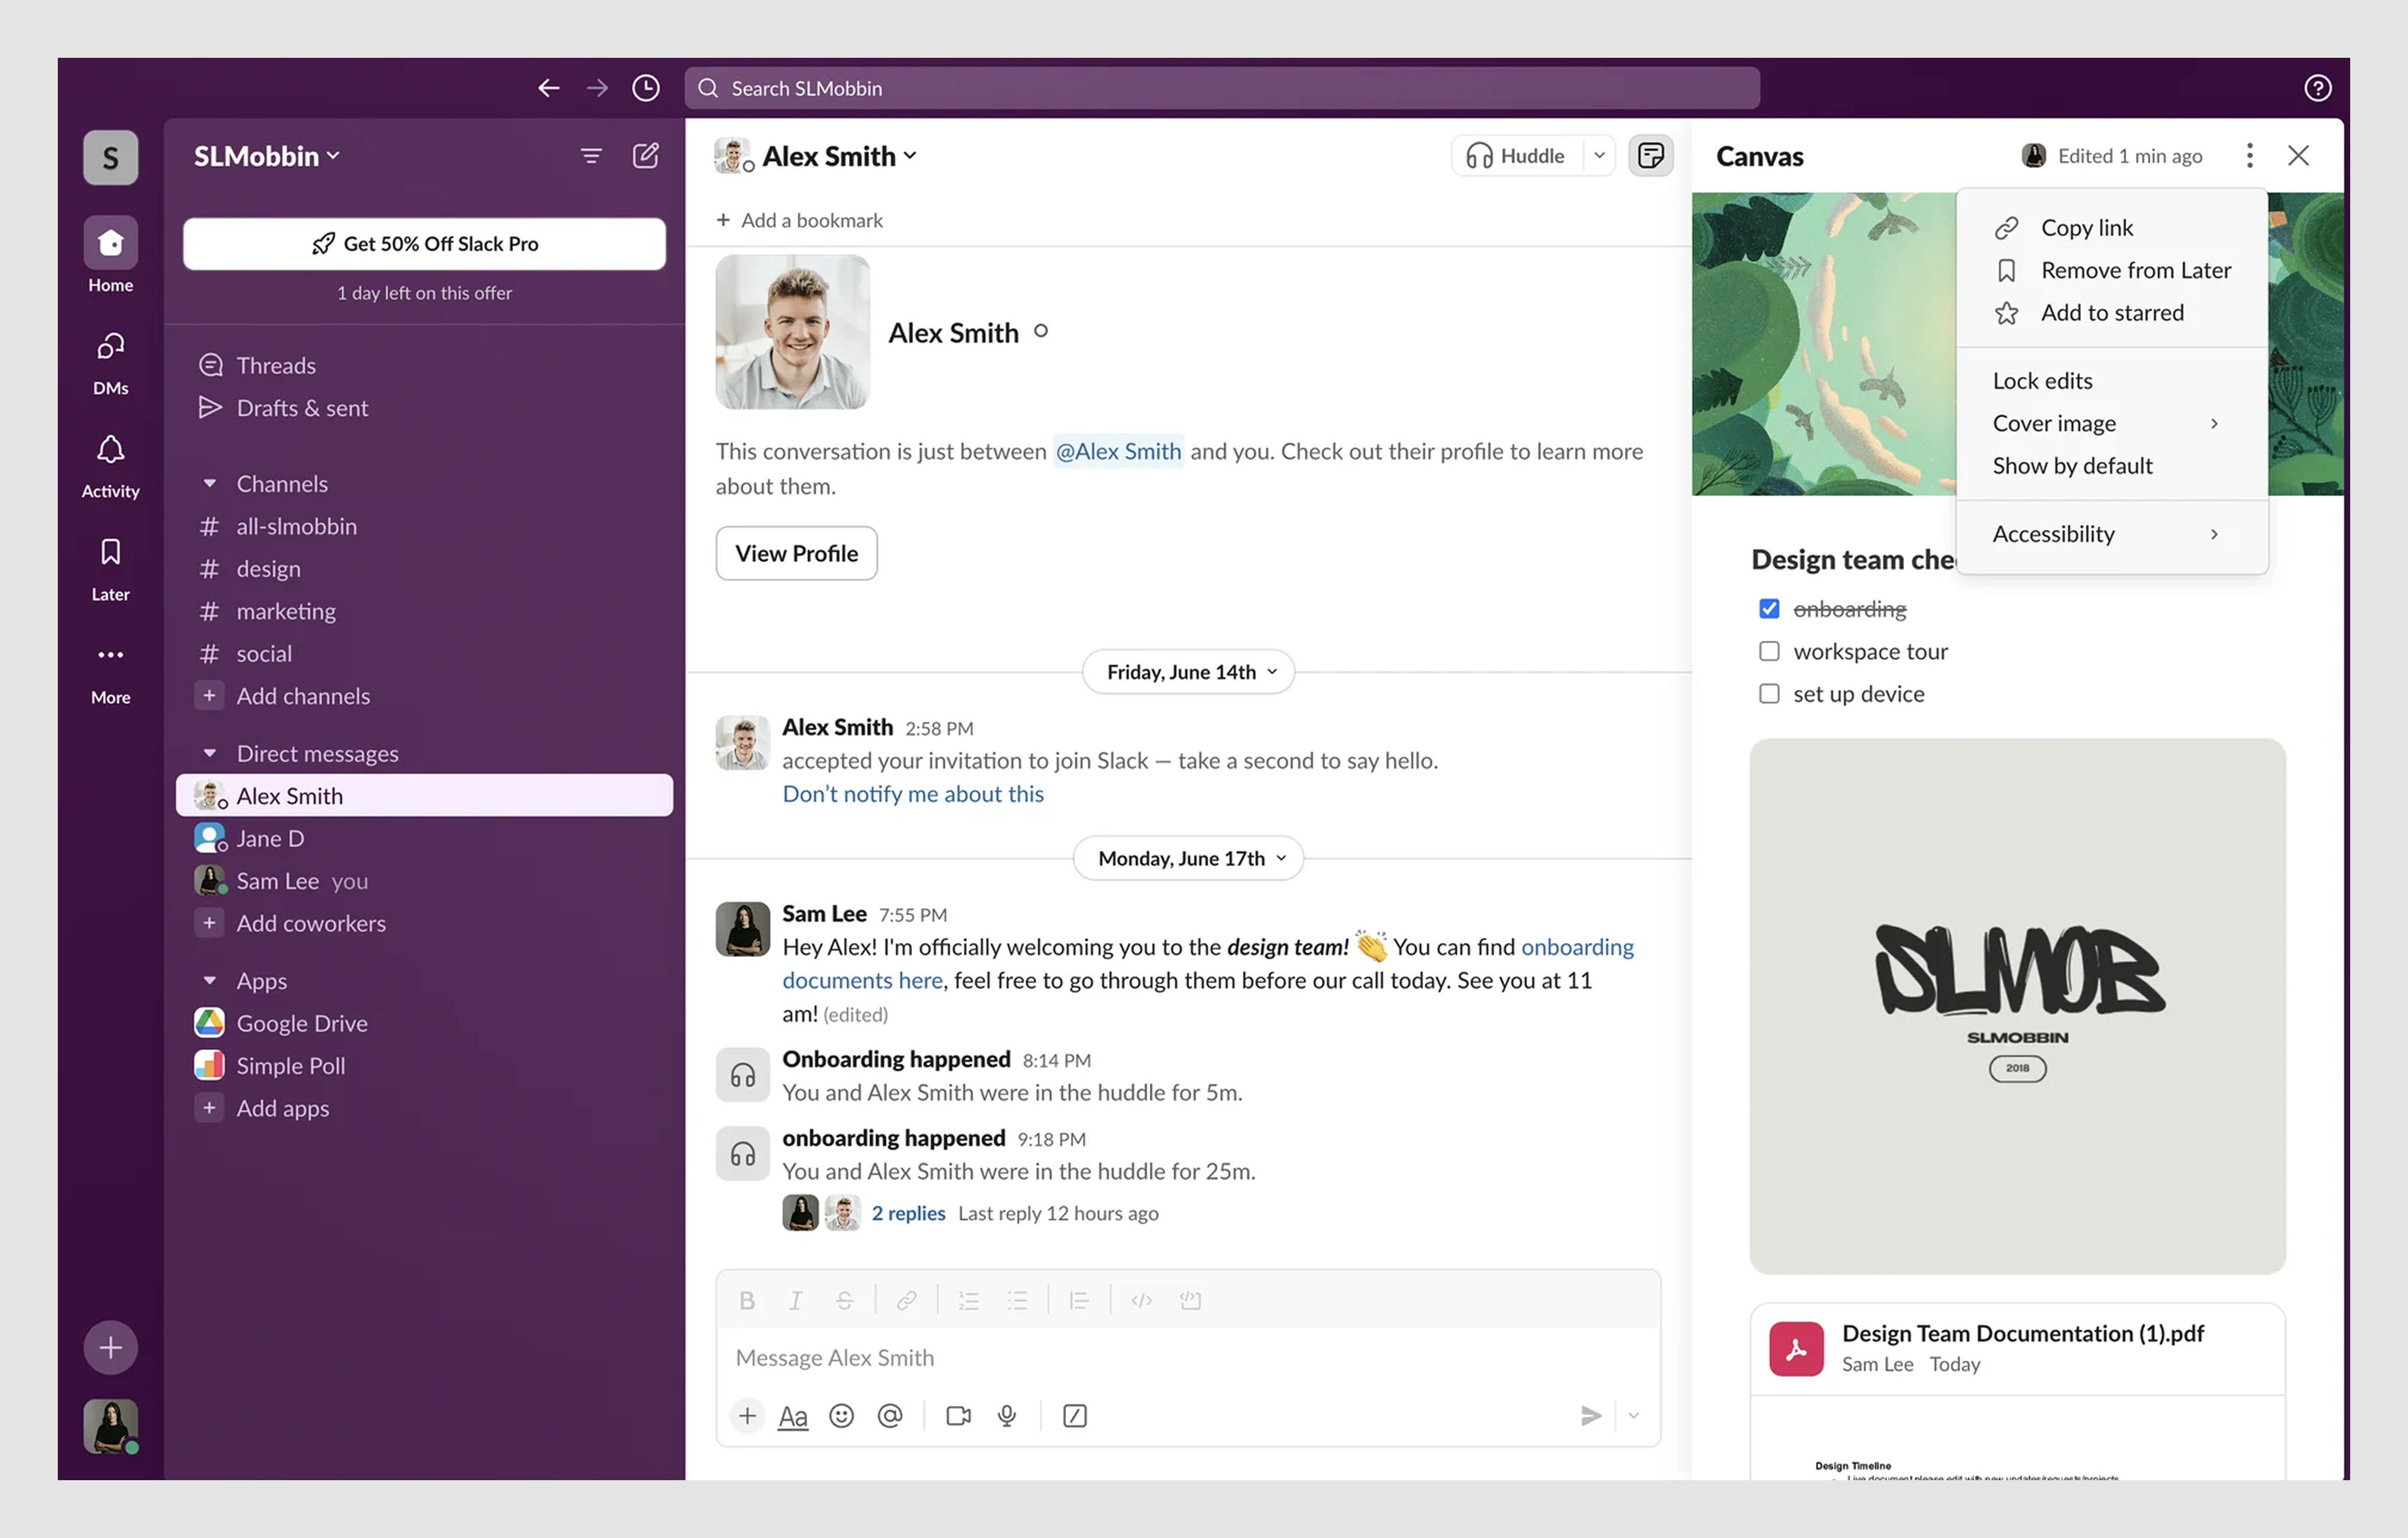Click the View Profile button
This screenshot has width=2408, height=1538.
pos(796,553)
